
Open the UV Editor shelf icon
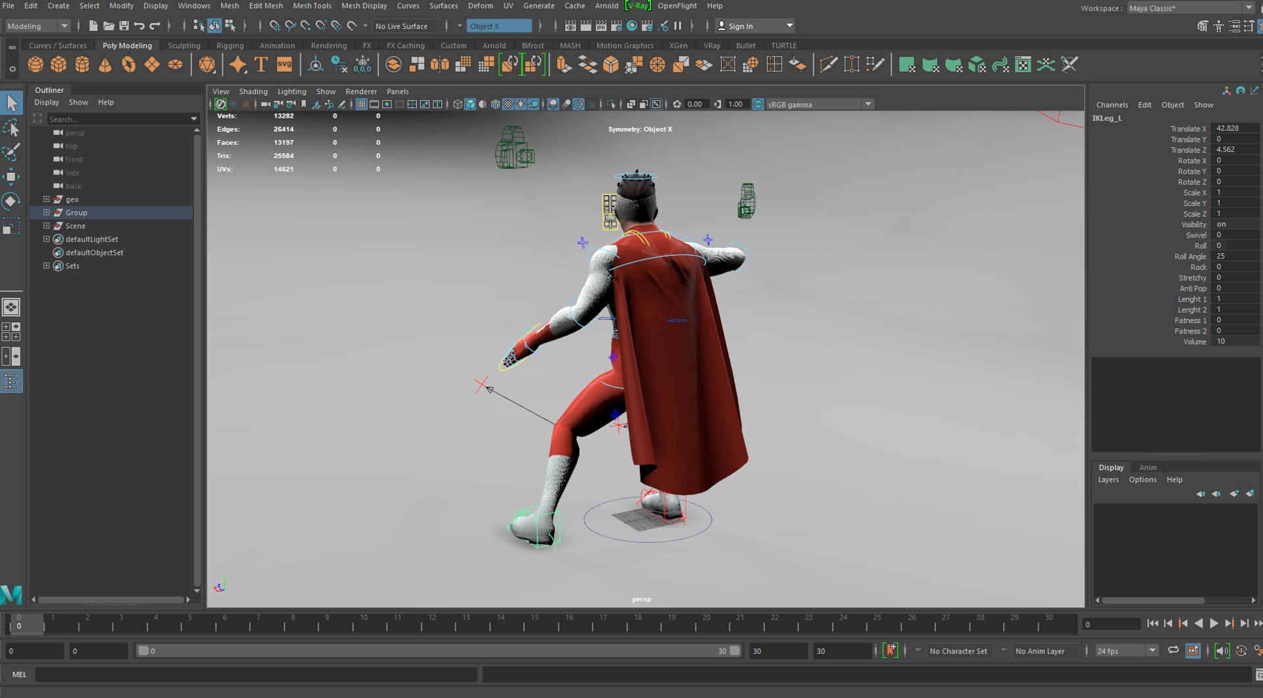[1023, 65]
